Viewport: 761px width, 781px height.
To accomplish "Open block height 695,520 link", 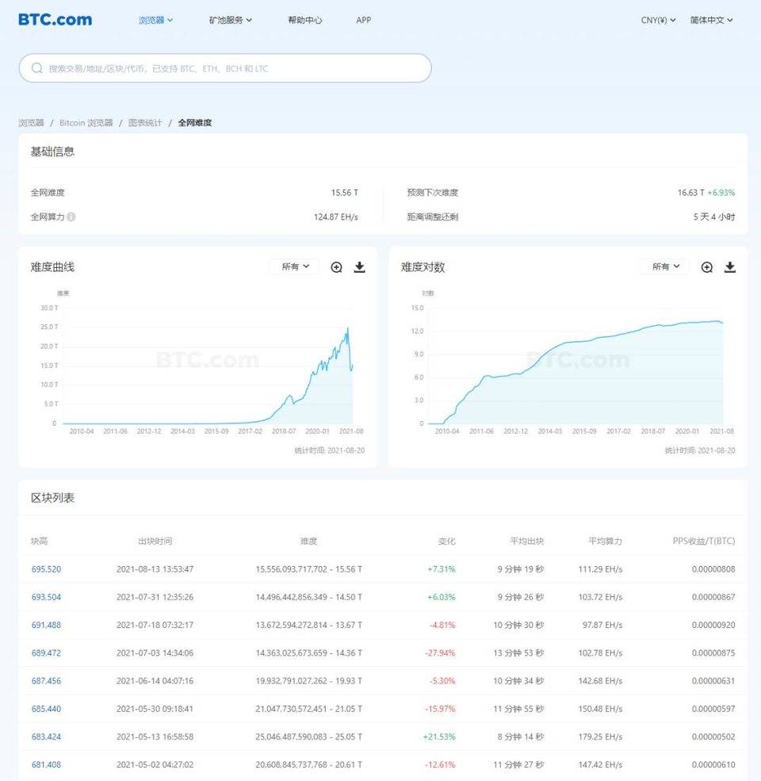I will pos(46,569).
